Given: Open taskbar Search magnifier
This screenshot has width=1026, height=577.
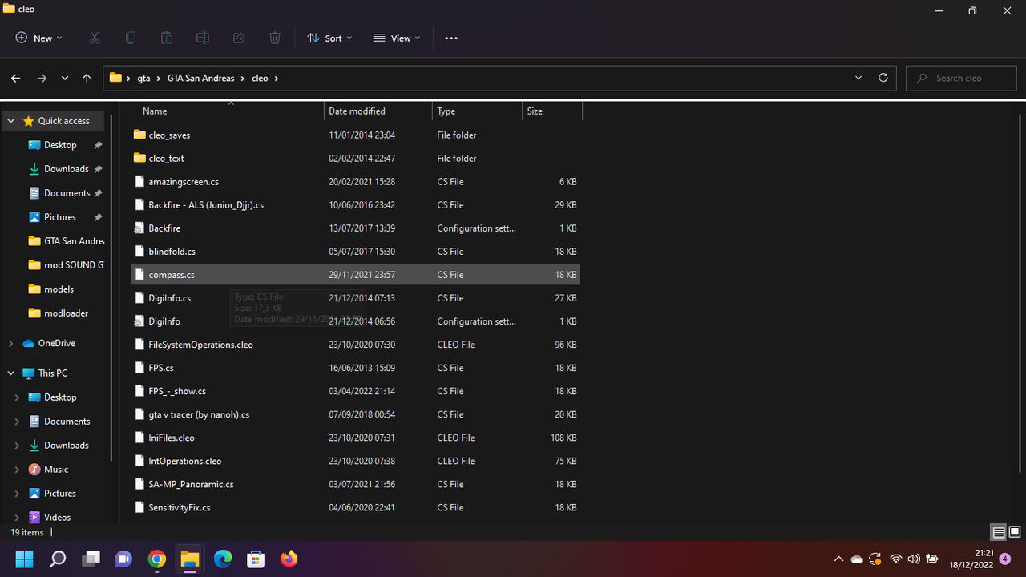Looking at the screenshot, I should click(x=58, y=559).
